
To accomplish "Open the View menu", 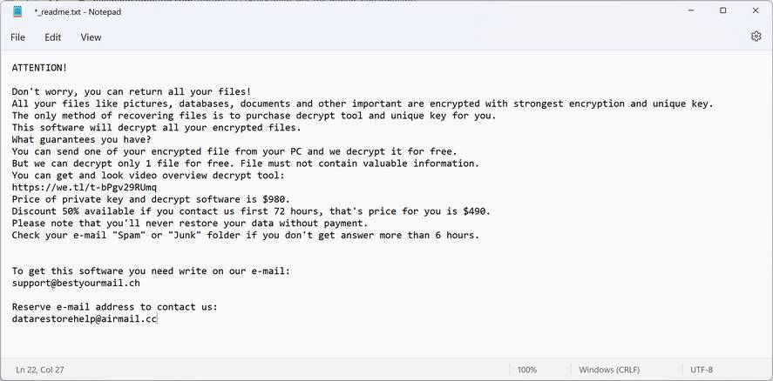I will [91, 37].
